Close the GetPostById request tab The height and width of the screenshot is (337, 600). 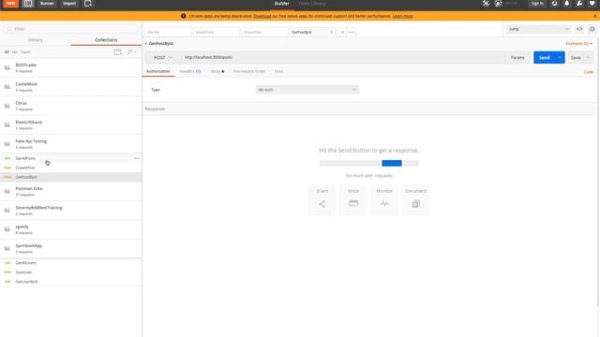coord(331,32)
